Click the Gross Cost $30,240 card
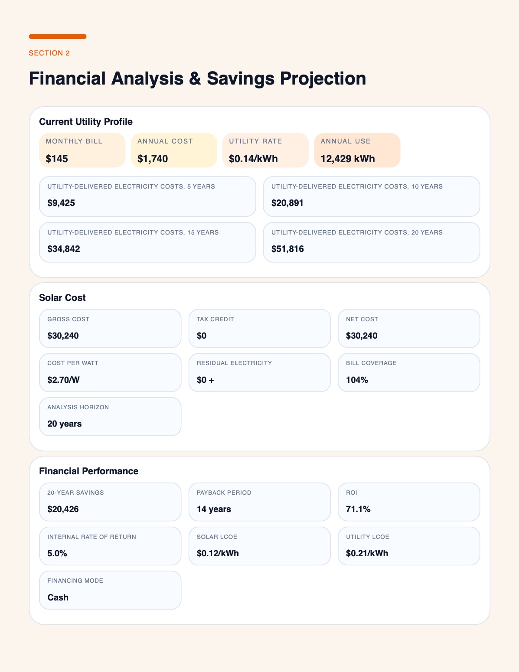 coord(110,328)
